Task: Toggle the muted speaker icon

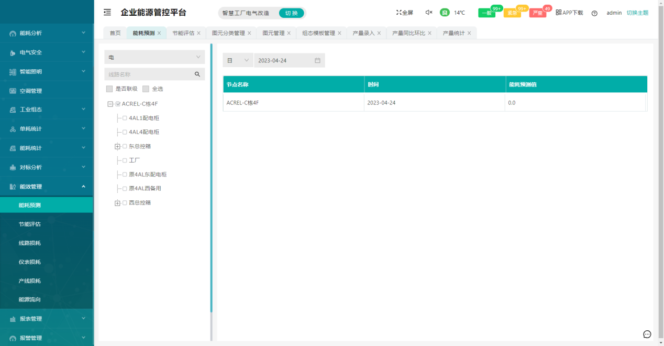Action: [429, 13]
